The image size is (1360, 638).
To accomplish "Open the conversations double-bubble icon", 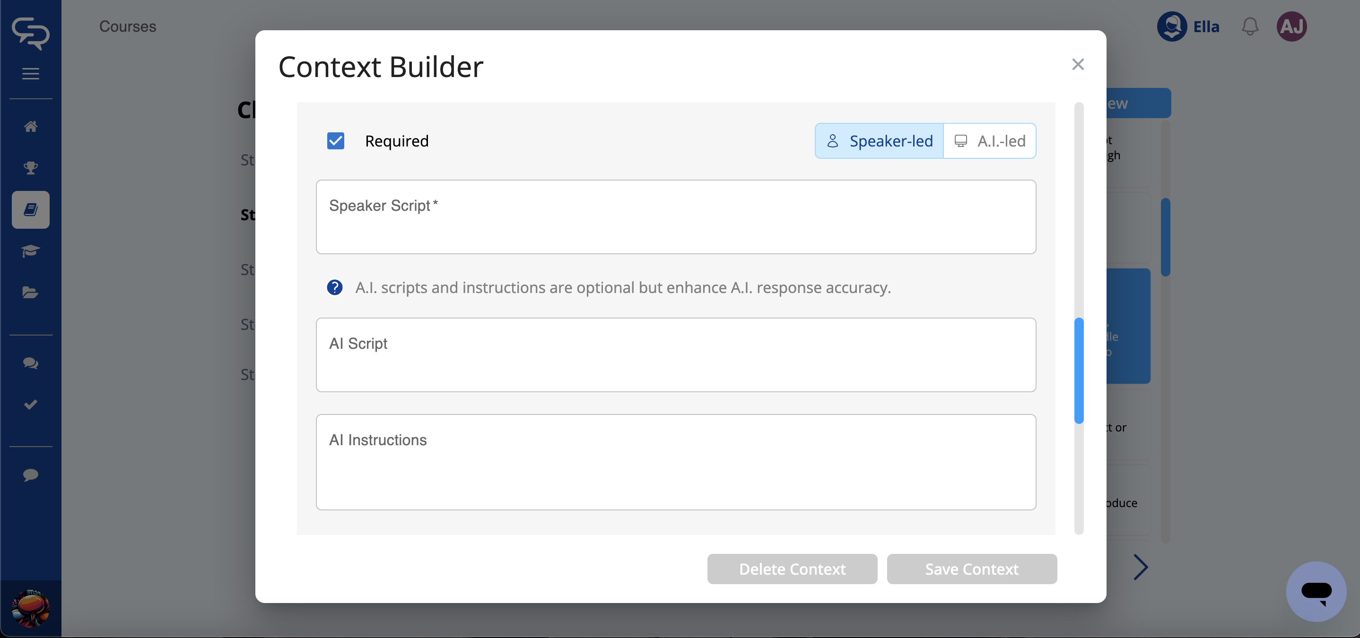I will click(31, 363).
